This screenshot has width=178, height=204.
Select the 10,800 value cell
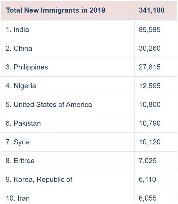pos(149,105)
